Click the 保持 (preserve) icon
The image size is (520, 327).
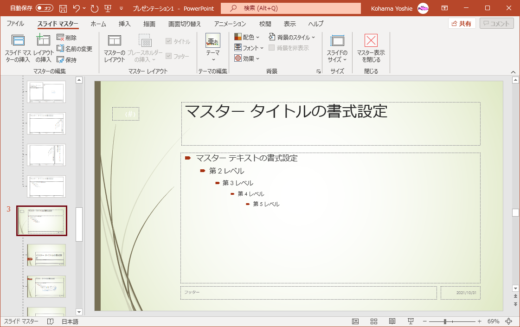point(60,59)
